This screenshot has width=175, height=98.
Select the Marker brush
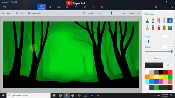click(x=147, y=21)
